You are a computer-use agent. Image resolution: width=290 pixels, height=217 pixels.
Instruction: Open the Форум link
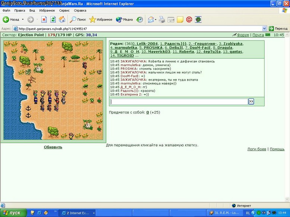tap(243, 35)
